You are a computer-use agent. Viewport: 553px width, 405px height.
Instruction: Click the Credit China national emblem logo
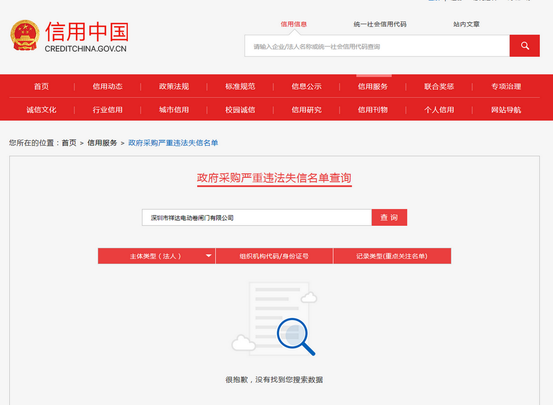coord(25,35)
